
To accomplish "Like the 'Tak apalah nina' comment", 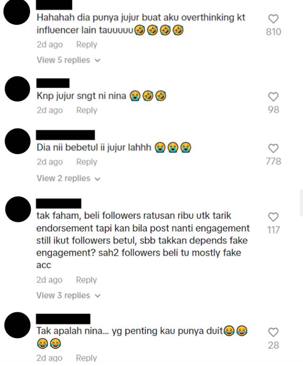I will pyautogui.click(x=273, y=332).
